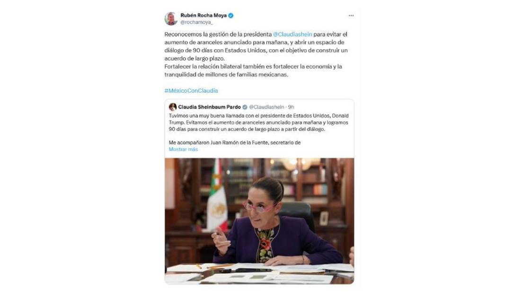
Task: Click quoted tweet text about Donald Trump call
Action: point(259,123)
